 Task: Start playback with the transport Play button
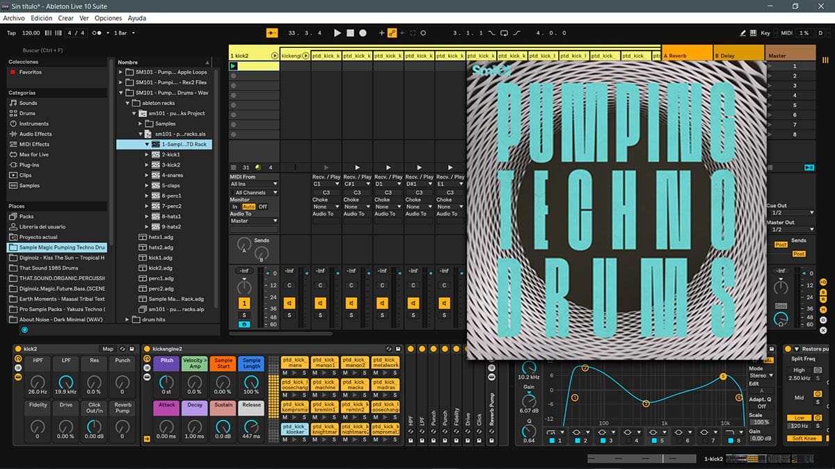tap(337, 33)
